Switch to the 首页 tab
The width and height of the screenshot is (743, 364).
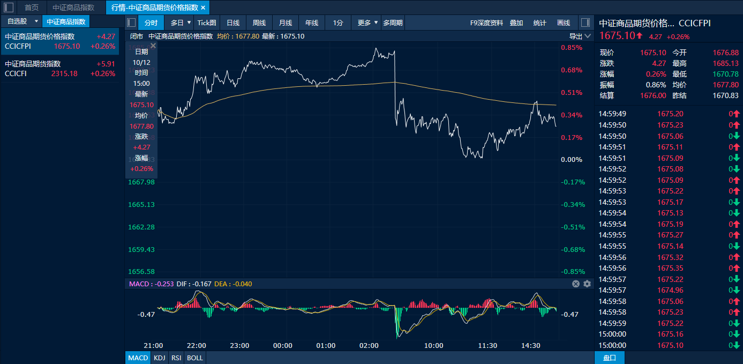(x=32, y=8)
